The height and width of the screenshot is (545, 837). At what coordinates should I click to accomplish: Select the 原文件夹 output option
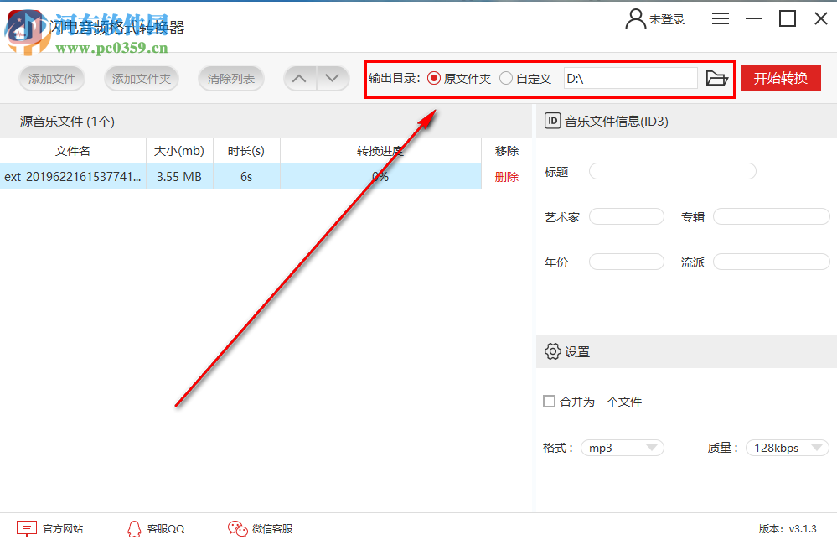[433, 77]
